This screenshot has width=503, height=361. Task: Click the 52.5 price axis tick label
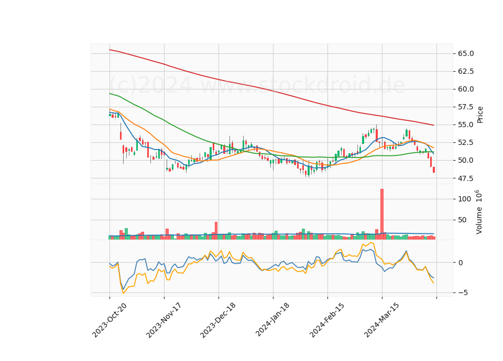coord(466,142)
